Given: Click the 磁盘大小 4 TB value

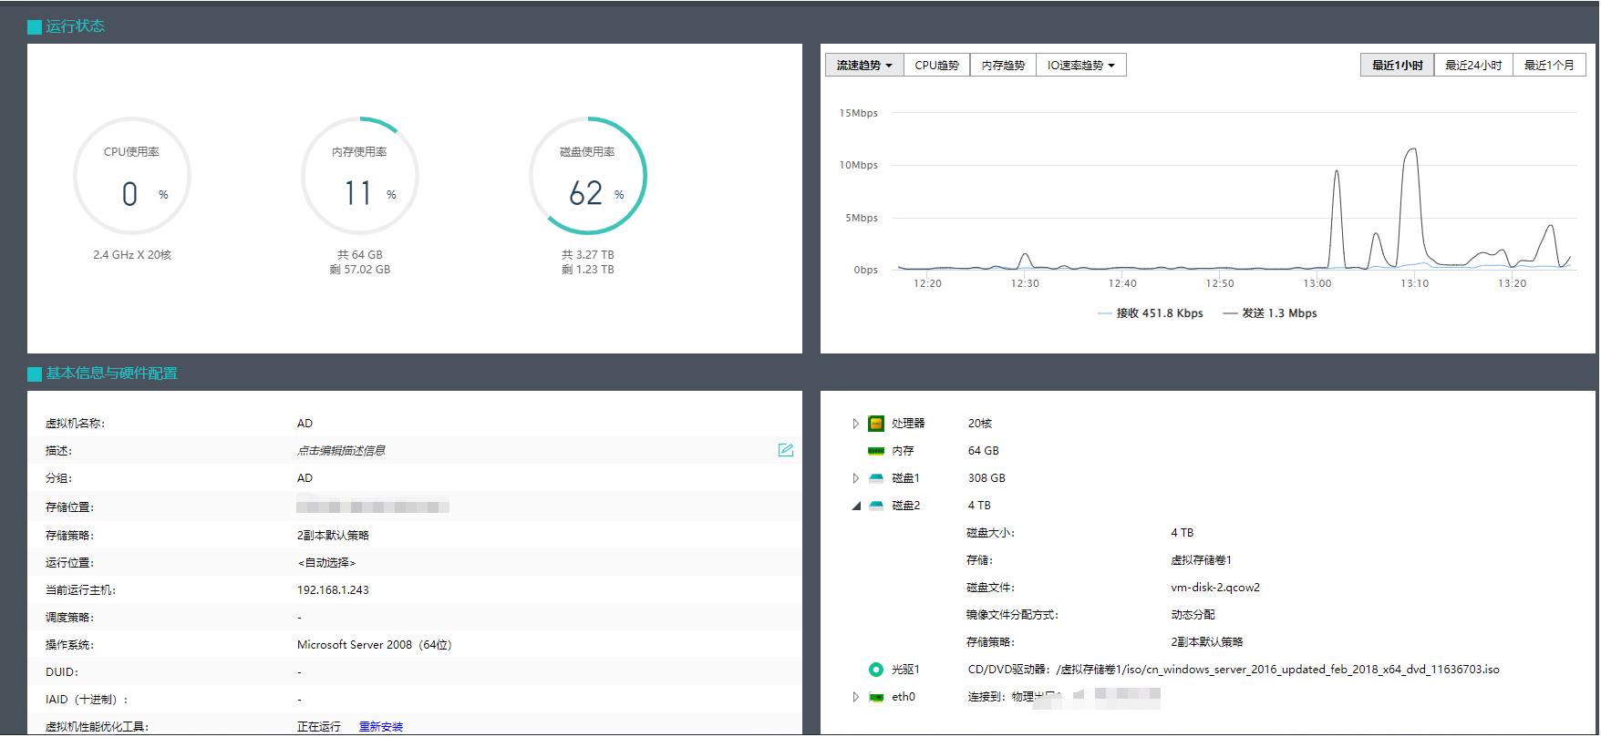Looking at the screenshot, I should (1182, 533).
